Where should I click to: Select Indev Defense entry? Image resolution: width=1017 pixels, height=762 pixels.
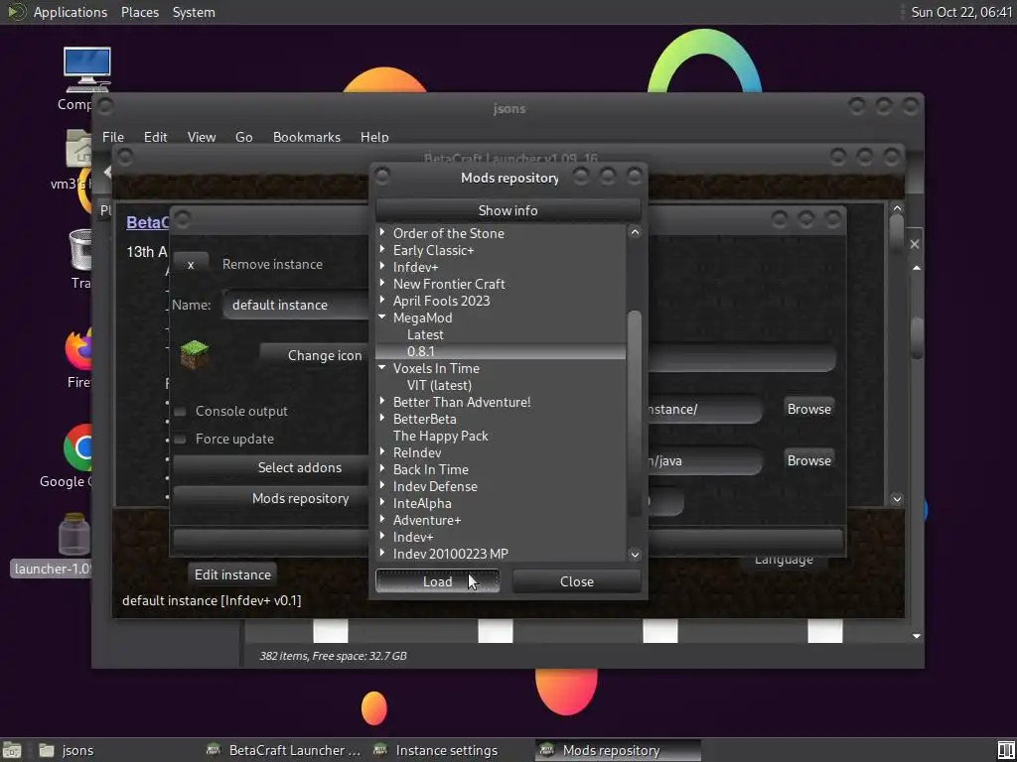pyautogui.click(x=435, y=486)
